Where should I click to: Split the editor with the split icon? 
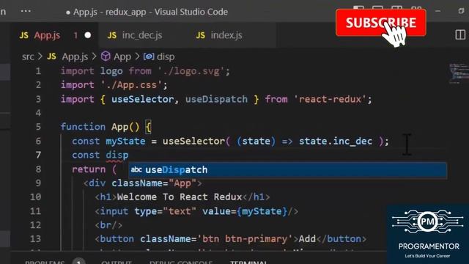[460, 34]
